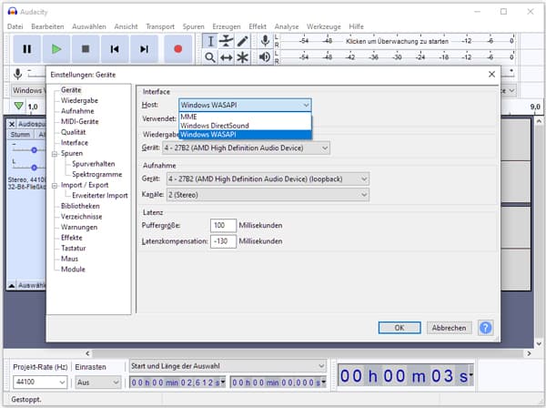546x408 pixels.
Task: Open the blue help question mark button
Action: click(x=485, y=328)
